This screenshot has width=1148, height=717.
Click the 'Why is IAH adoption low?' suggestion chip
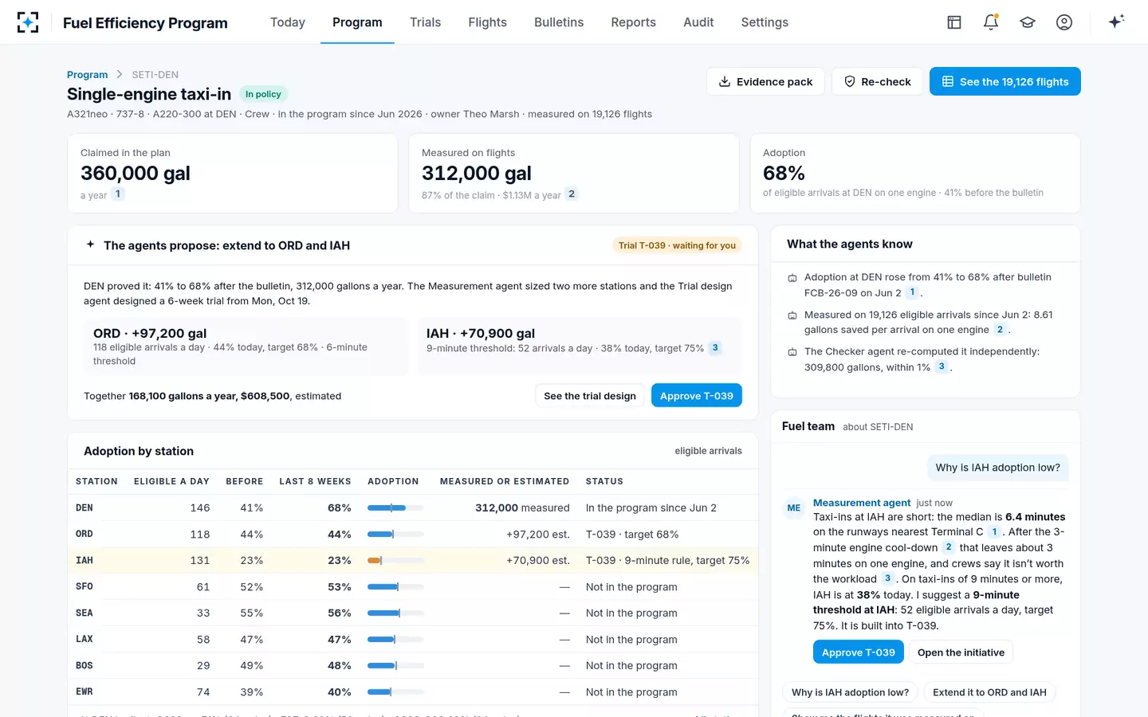tap(850, 692)
